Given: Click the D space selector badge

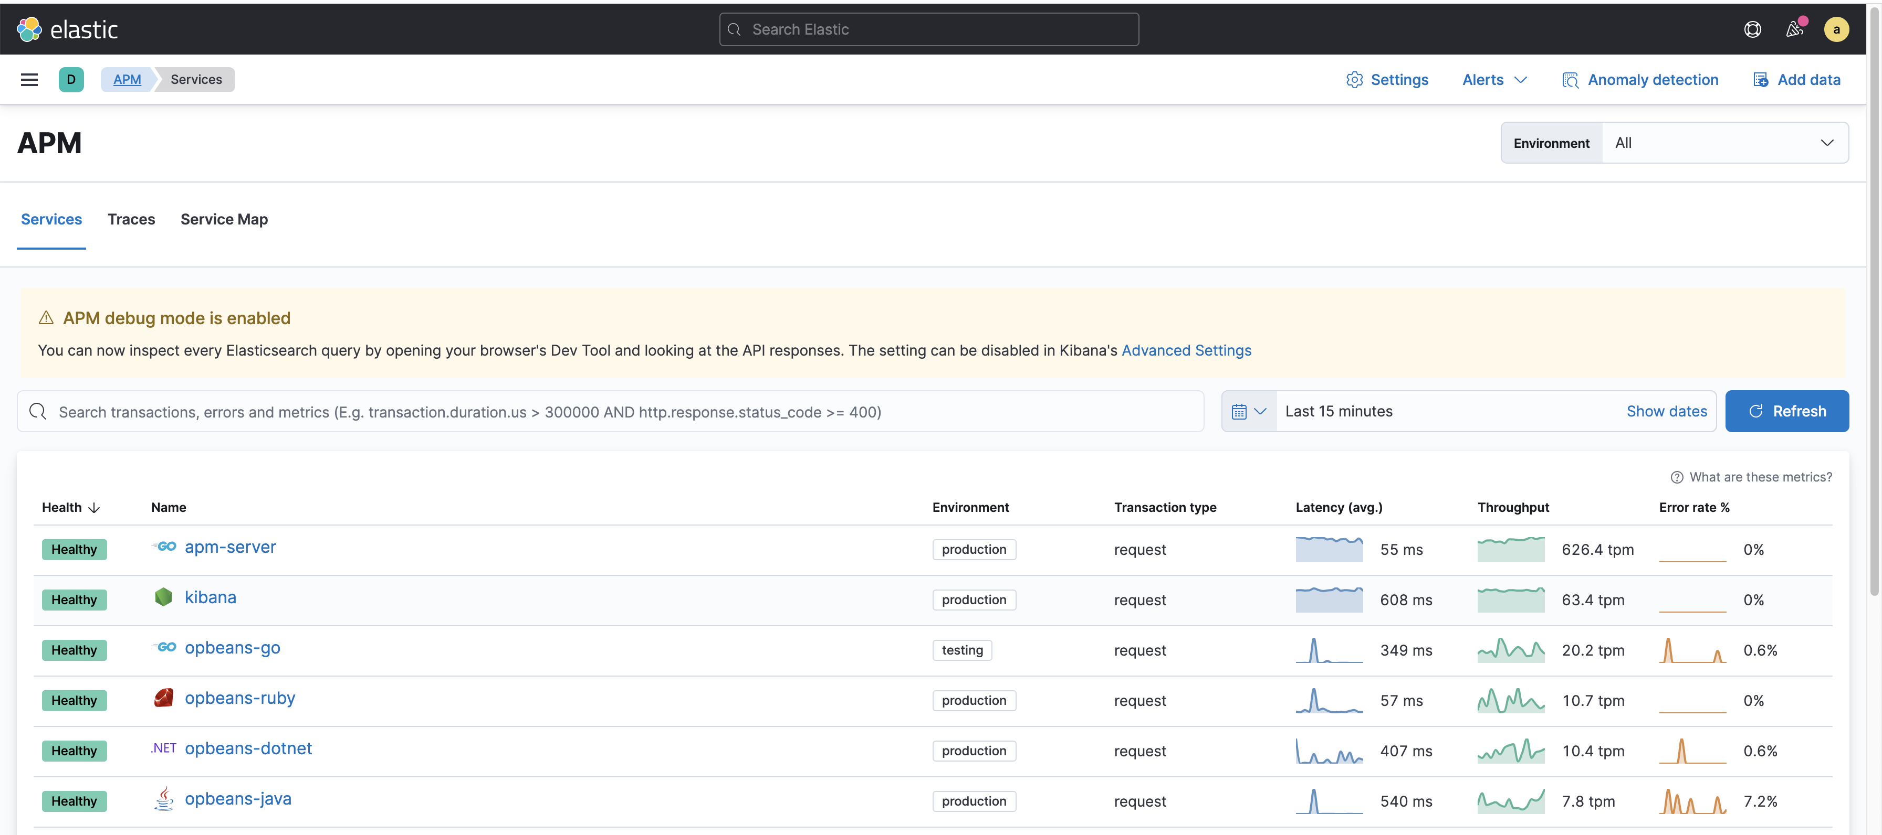Looking at the screenshot, I should click(71, 80).
